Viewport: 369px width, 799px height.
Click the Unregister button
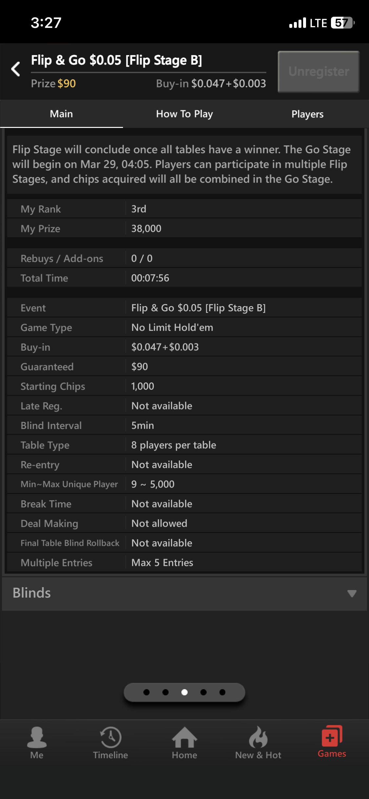pos(318,72)
